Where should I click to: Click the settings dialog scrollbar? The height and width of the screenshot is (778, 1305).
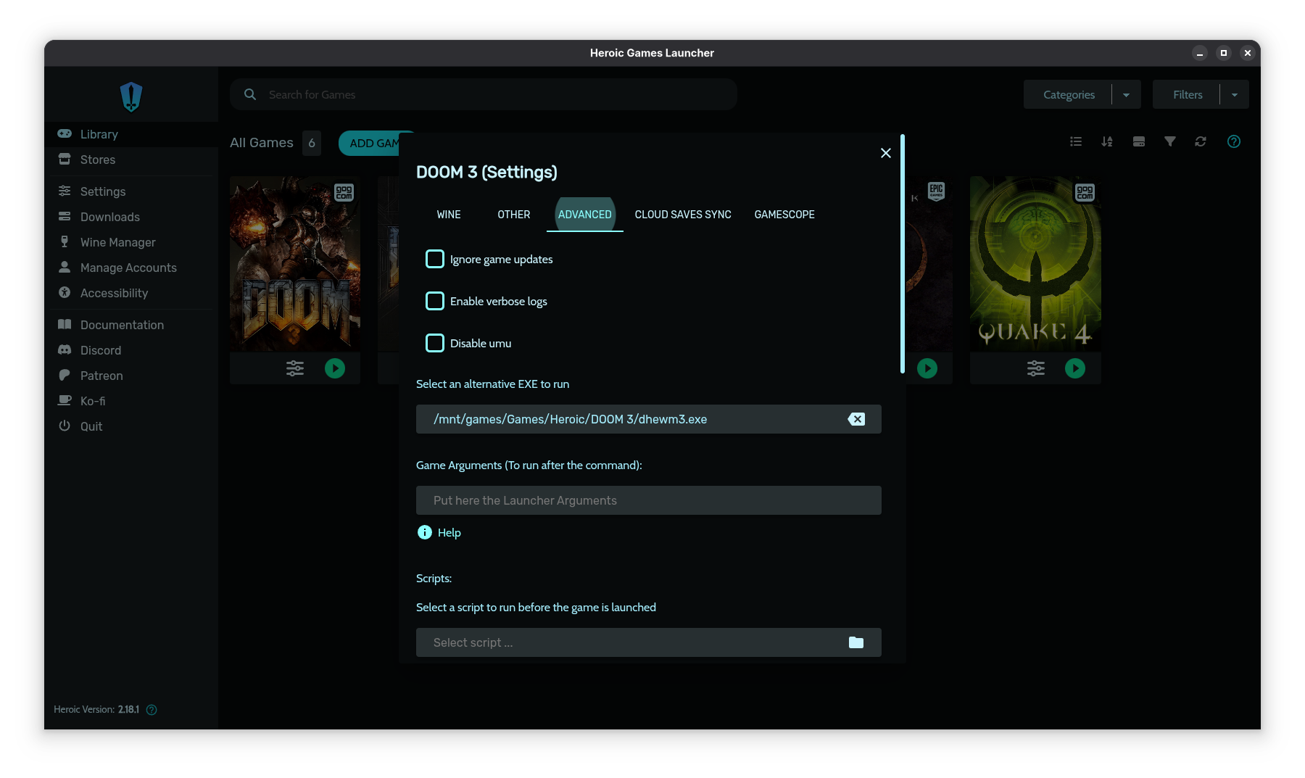pos(903,254)
